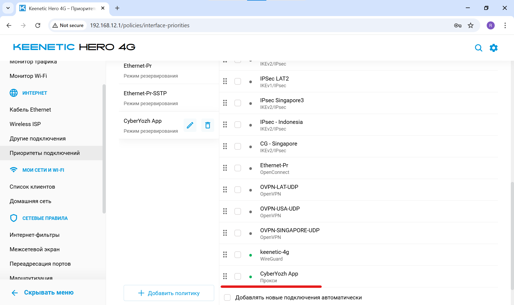Open settings gear in header

click(493, 48)
